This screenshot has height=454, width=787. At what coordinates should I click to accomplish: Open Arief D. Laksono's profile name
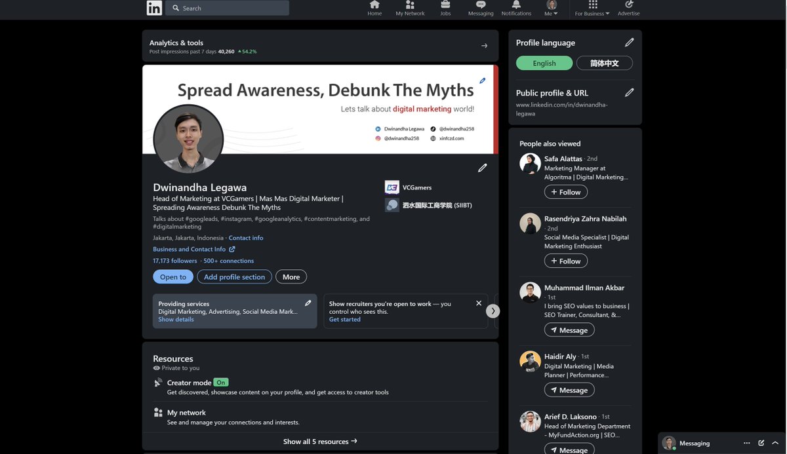pos(571,416)
